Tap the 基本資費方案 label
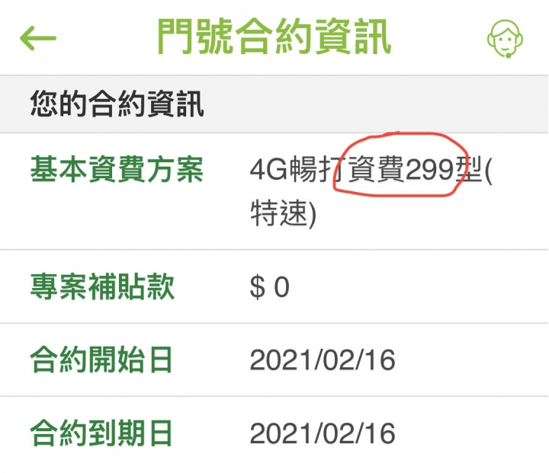This screenshot has width=549, height=473. click(117, 170)
